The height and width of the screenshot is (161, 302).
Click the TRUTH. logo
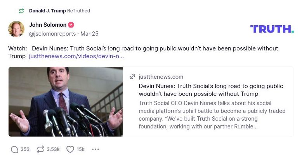pyautogui.click(x=272, y=29)
